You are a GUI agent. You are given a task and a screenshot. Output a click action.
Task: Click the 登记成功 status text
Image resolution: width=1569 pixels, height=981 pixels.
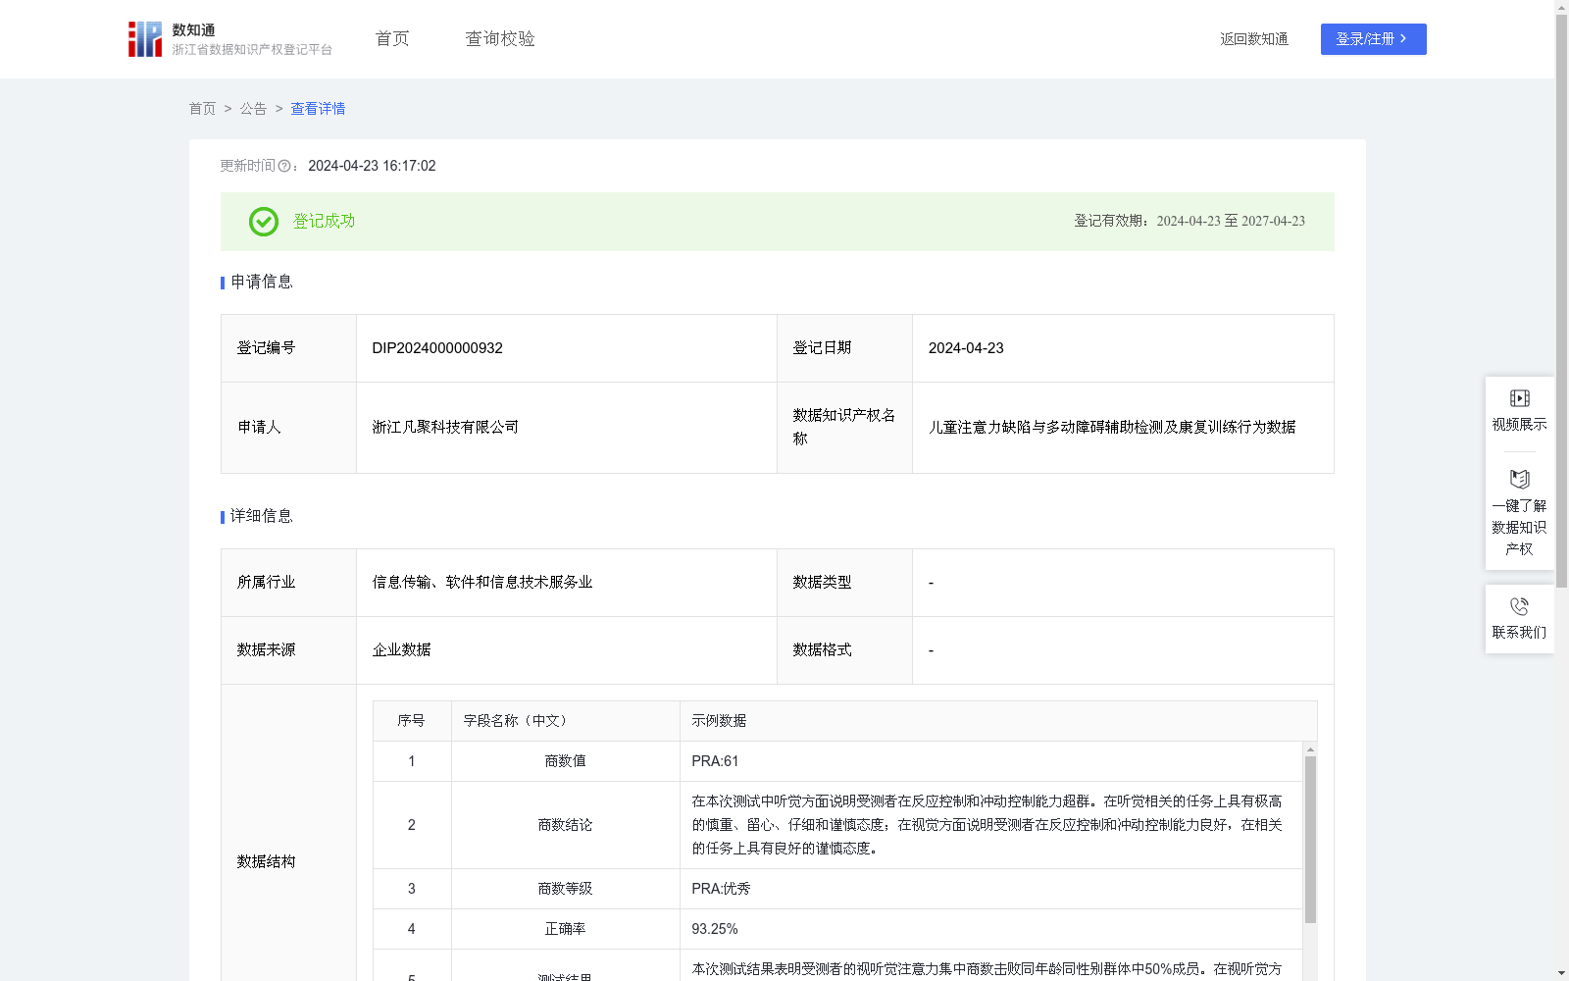coord(324,222)
